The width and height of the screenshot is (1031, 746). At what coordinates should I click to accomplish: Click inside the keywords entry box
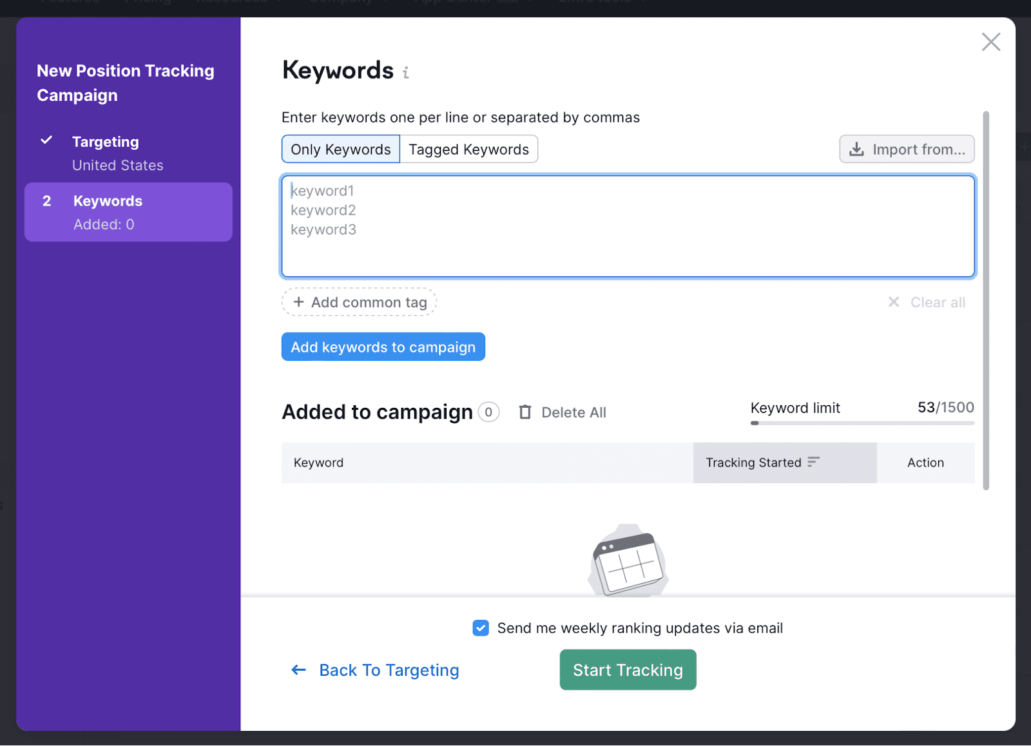pyautogui.click(x=628, y=225)
